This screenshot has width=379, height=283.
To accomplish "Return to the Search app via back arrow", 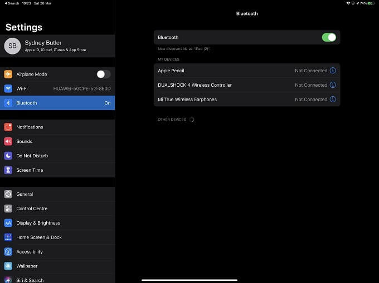I will coord(12,3).
